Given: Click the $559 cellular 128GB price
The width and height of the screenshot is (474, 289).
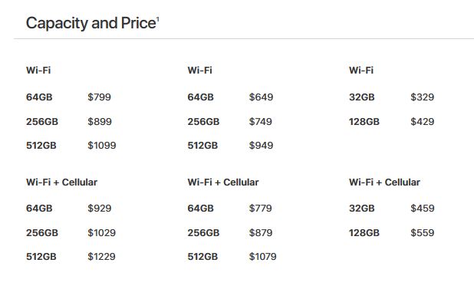Looking at the screenshot, I should tap(423, 233).
